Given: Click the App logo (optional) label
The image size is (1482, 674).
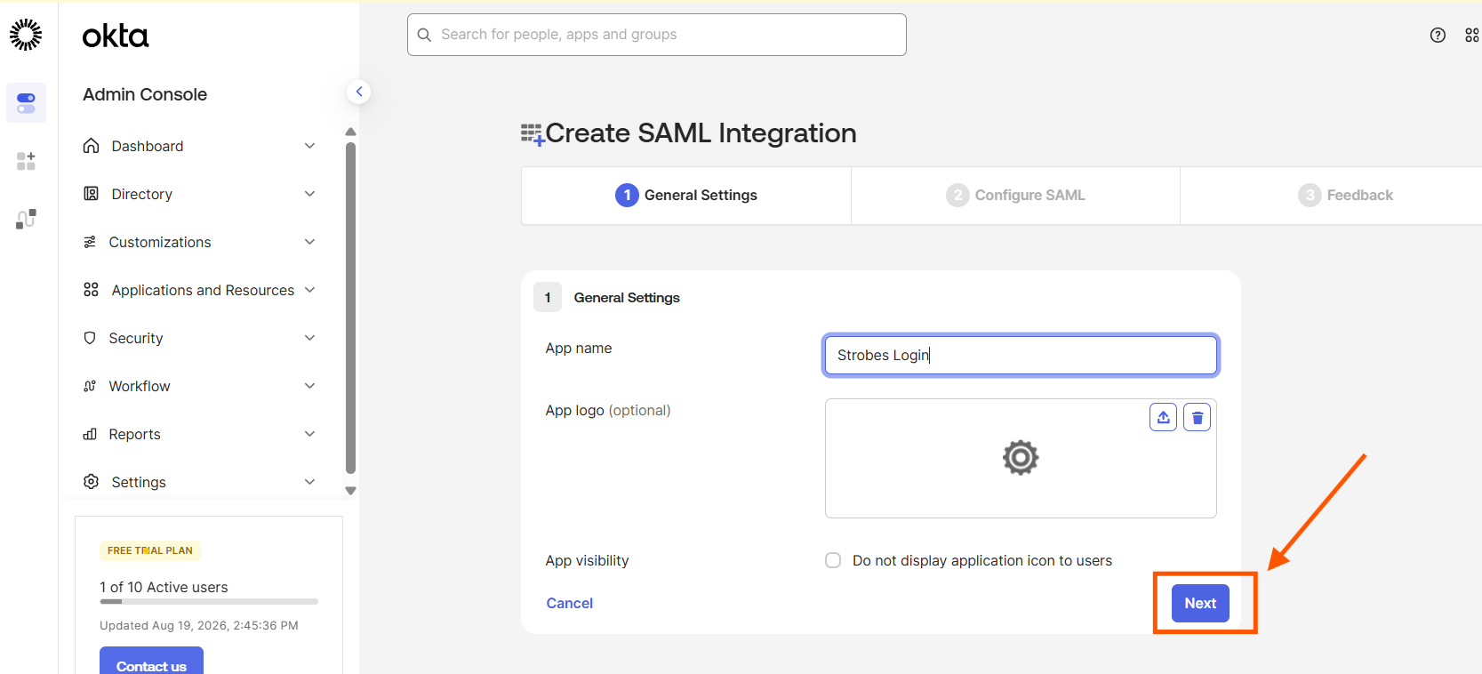Looking at the screenshot, I should coord(608,410).
